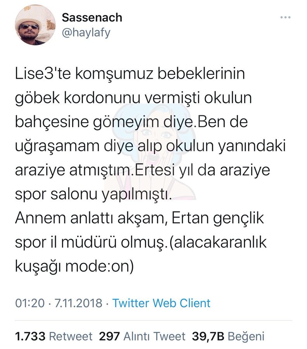Viewport: 307px width, 349px height.
Task: Show the 39,7B Beğeni likes list
Action: (x=226, y=336)
